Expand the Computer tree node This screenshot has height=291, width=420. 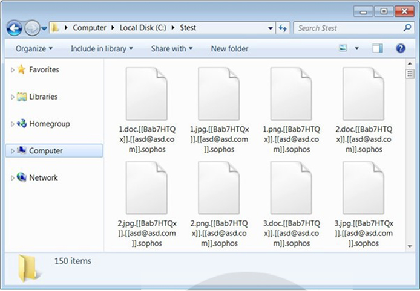(x=13, y=151)
